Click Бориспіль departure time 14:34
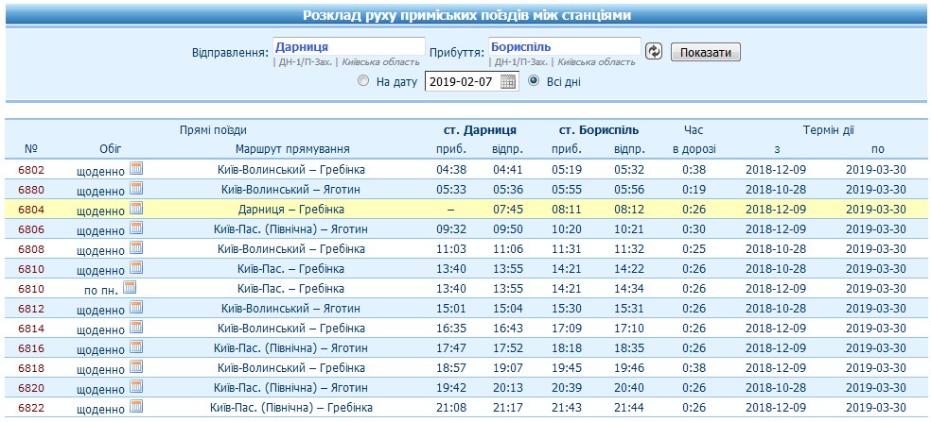The width and height of the screenshot is (931, 422). click(x=629, y=289)
